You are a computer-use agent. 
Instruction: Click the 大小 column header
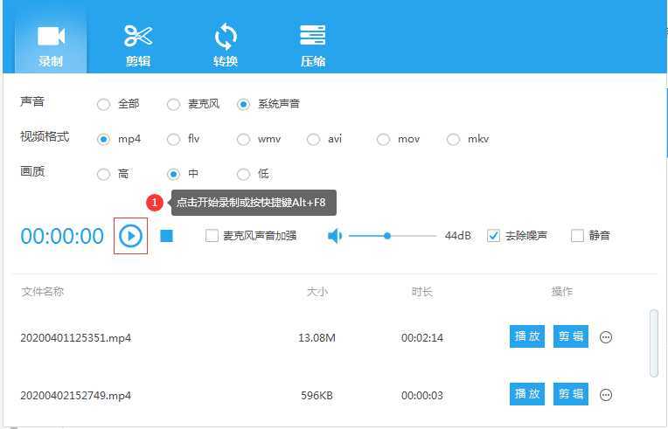point(317,292)
